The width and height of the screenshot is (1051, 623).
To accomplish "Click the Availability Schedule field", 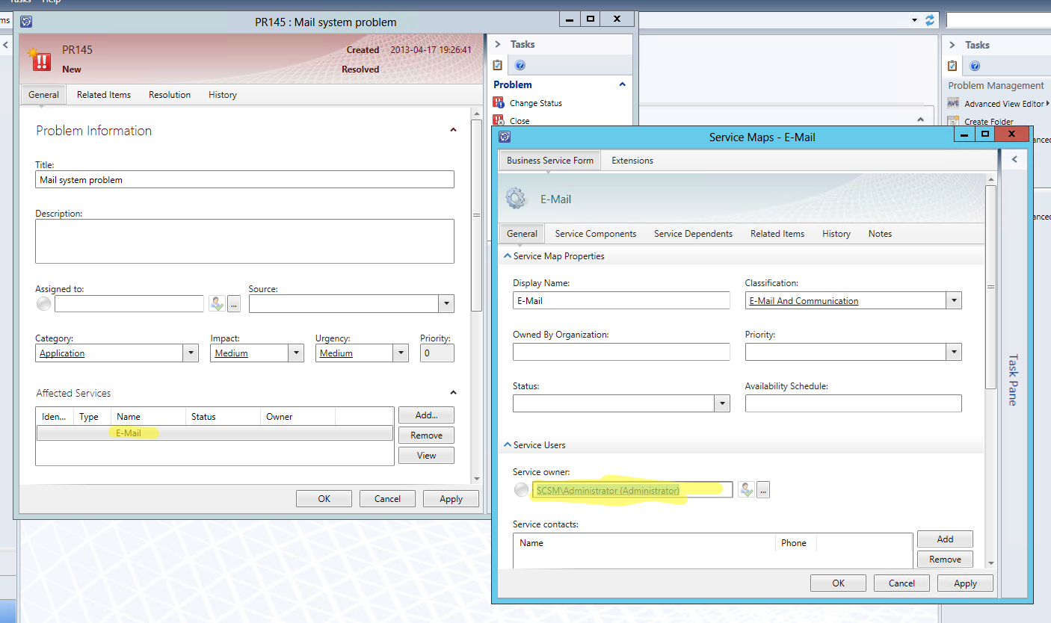I will coord(853,403).
